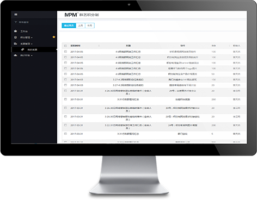
Task: Click the ticket icon in the sidebar submenu
Action: [22, 49]
